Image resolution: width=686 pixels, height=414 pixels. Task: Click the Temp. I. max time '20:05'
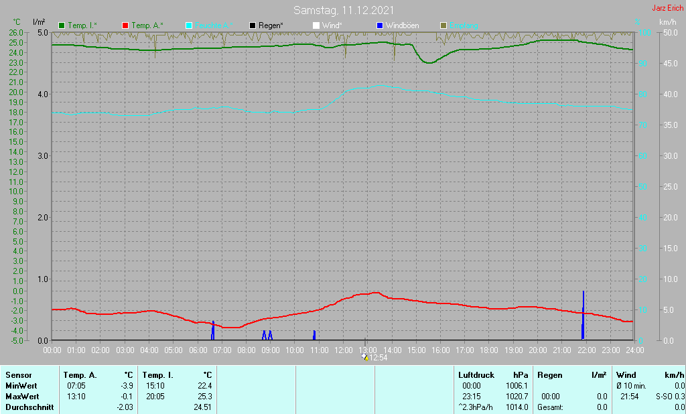pos(155,397)
